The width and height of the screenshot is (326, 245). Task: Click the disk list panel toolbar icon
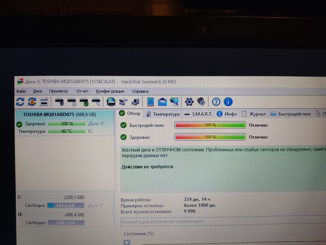44,102
